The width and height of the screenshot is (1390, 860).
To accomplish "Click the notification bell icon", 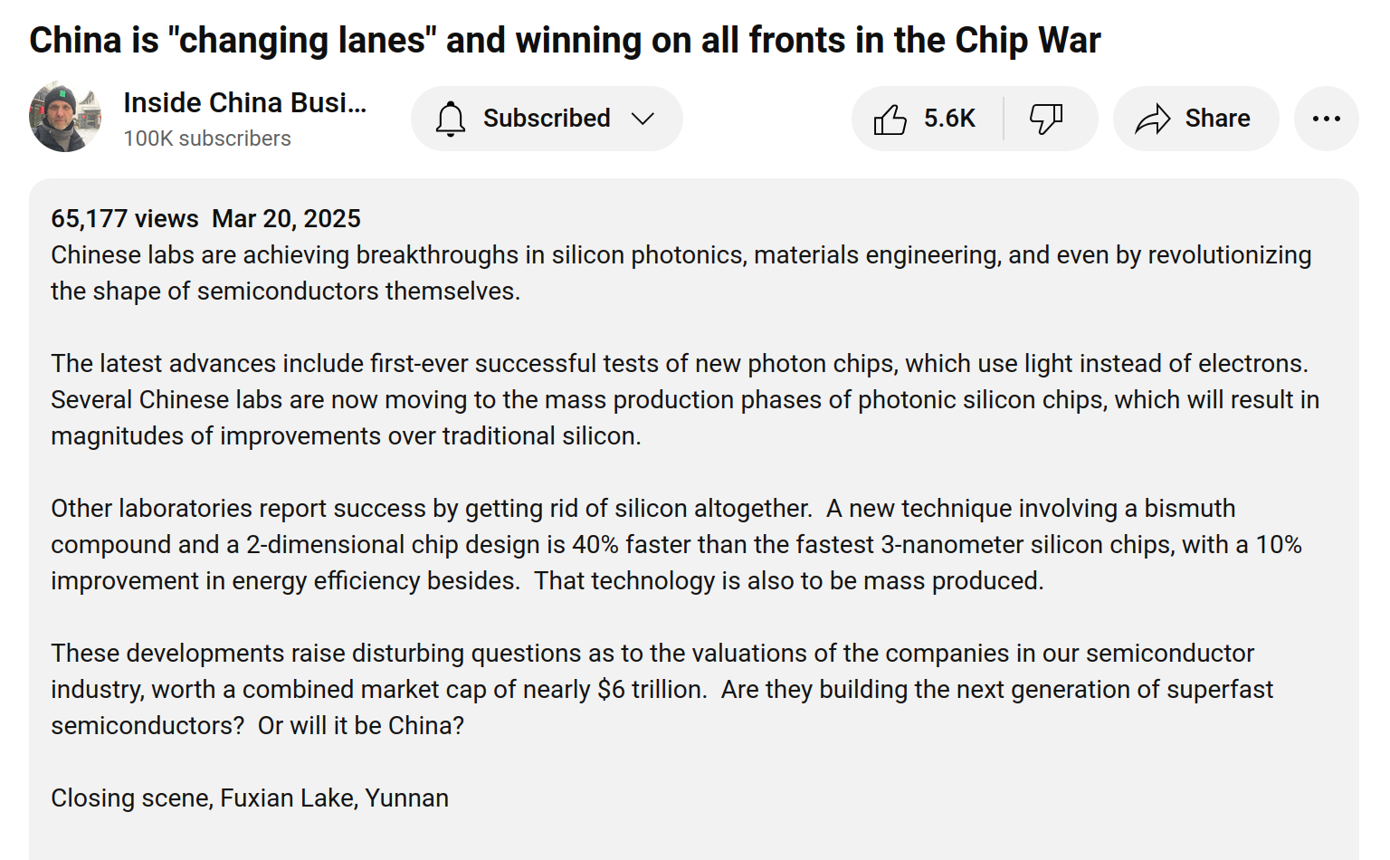I will (x=450, y=119).
